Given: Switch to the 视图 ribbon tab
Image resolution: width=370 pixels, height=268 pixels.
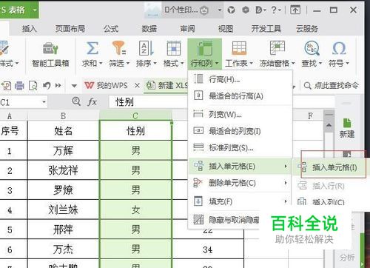Looking at the screenshot, I should (226, 29).
